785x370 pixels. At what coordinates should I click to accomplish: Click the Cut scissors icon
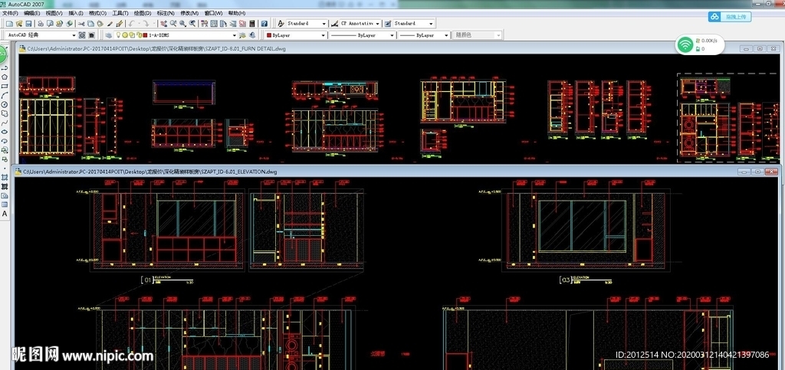[79, 24]
